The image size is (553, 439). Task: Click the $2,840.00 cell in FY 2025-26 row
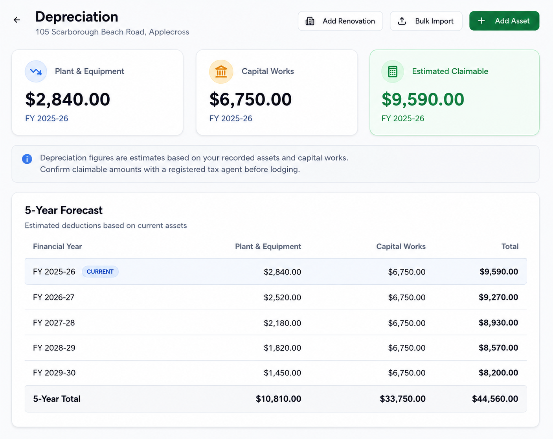tap(283, 272)
